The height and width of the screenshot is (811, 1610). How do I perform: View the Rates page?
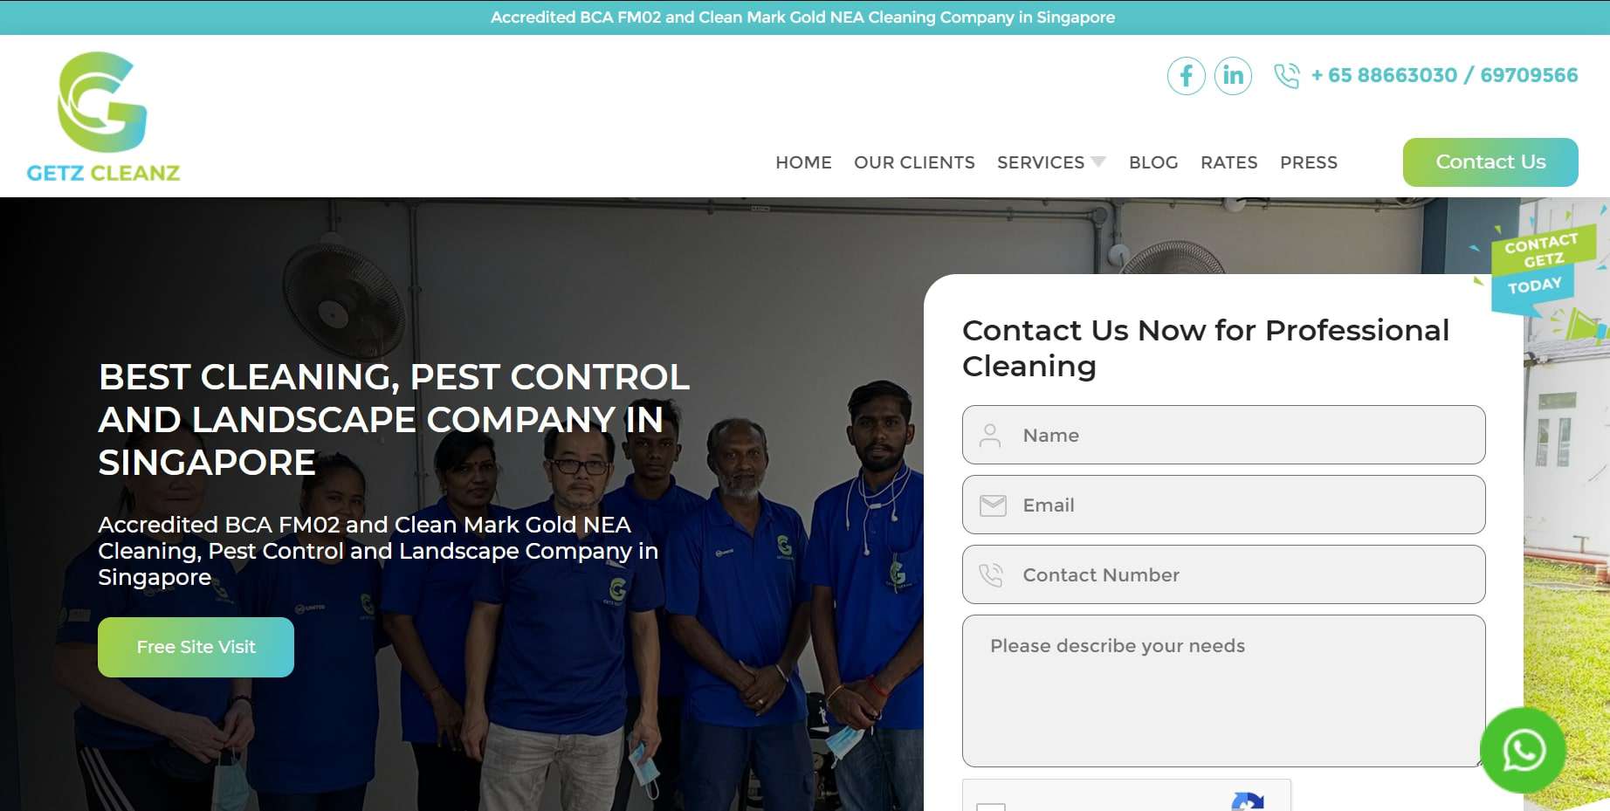[1228, 162]
